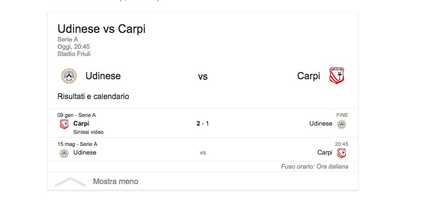Open the Udinese vs Carpi title
Screen dimensions: 425x201
point(101,29)
